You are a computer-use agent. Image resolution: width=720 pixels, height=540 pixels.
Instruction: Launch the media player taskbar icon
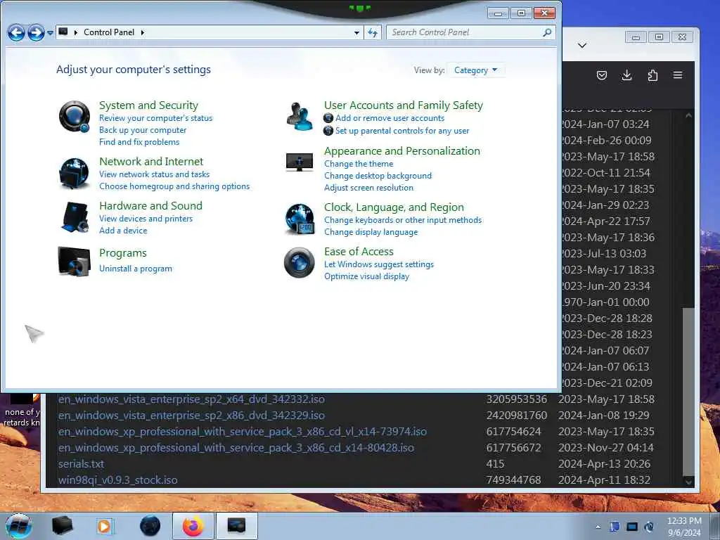tap(105, 526)
